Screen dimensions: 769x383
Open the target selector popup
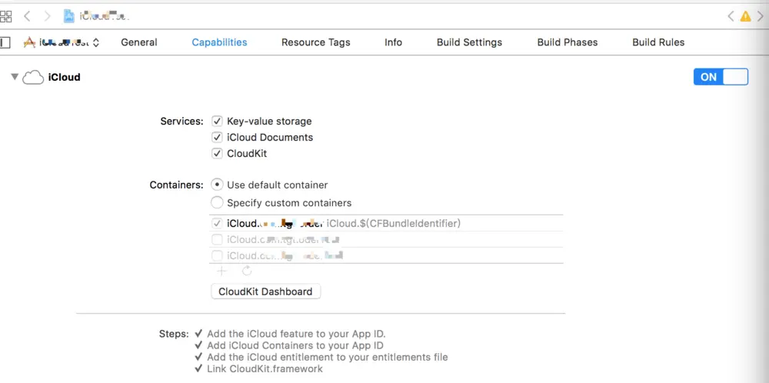[x=62, y=43]
